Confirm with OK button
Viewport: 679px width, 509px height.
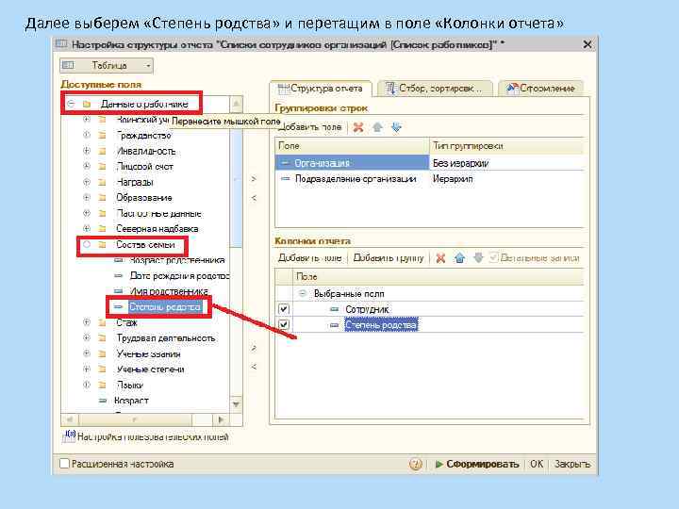click(537, 464)
